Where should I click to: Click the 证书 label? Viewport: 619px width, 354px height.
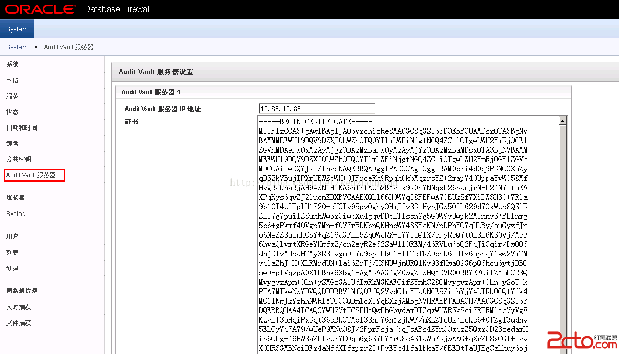131,122
